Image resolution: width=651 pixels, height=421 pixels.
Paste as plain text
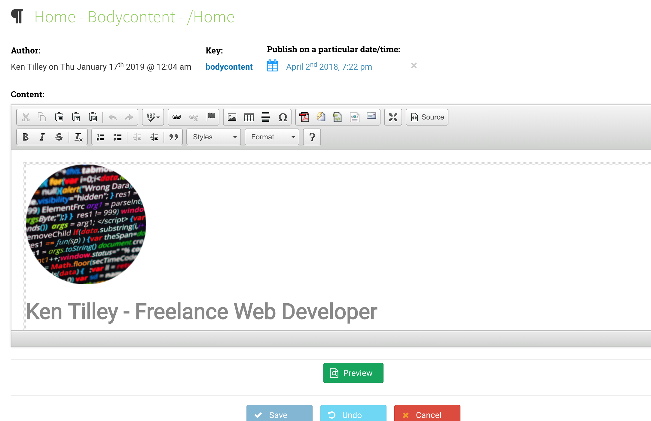pos(76,117)
